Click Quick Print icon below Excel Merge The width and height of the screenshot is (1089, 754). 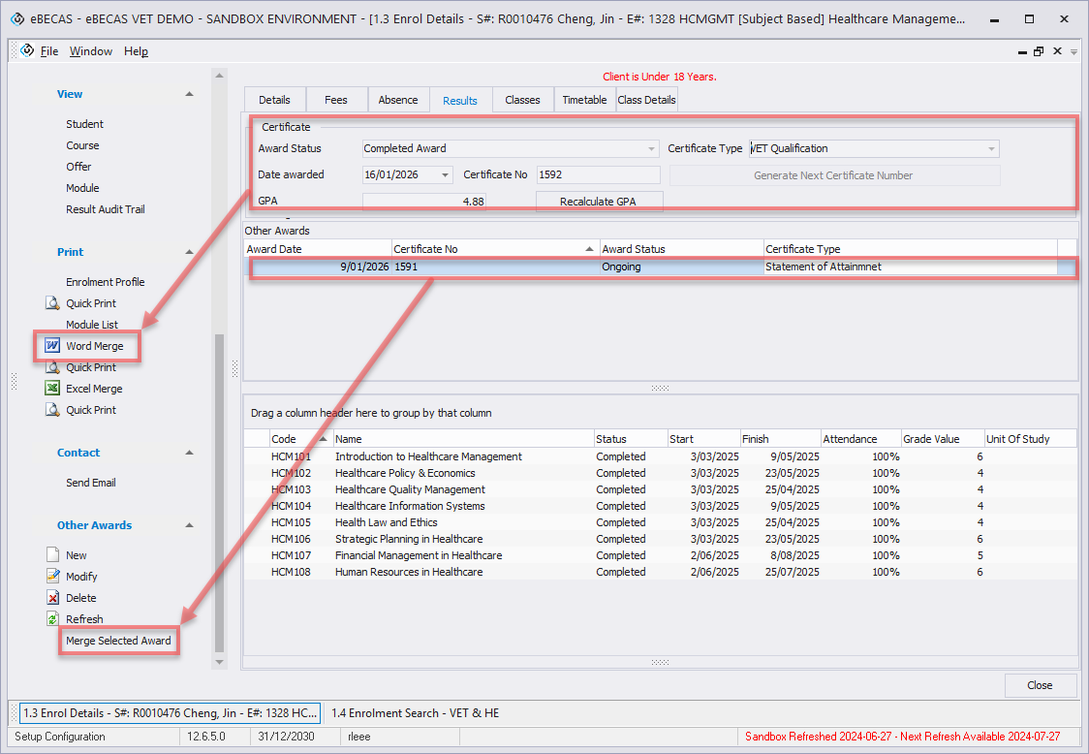(x=53, y=410)
